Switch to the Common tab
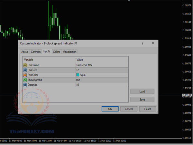 (x=36, y=52)
